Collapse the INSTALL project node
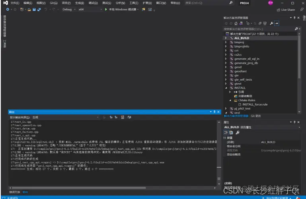Image resolution: width=306 pixels, height=199 pixels. click(x=226, y=88)
